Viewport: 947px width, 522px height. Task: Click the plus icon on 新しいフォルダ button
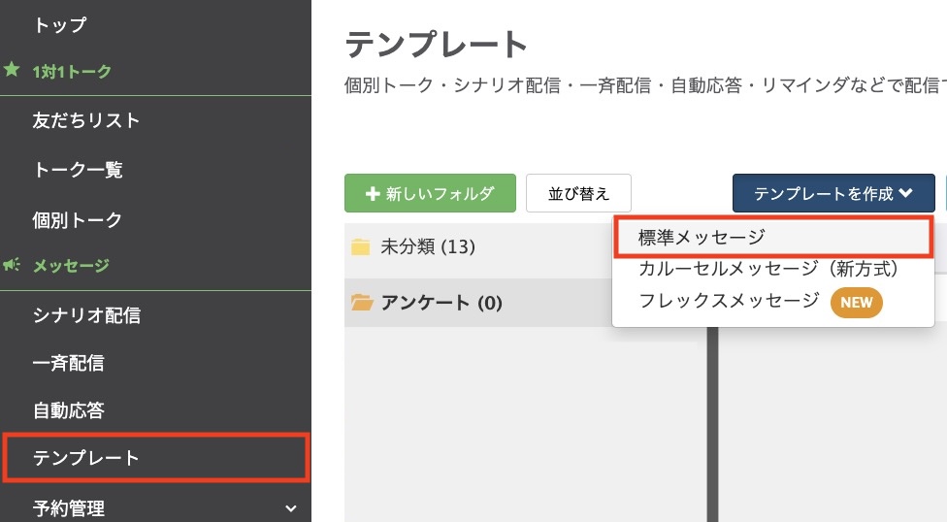tap(372, 193)
